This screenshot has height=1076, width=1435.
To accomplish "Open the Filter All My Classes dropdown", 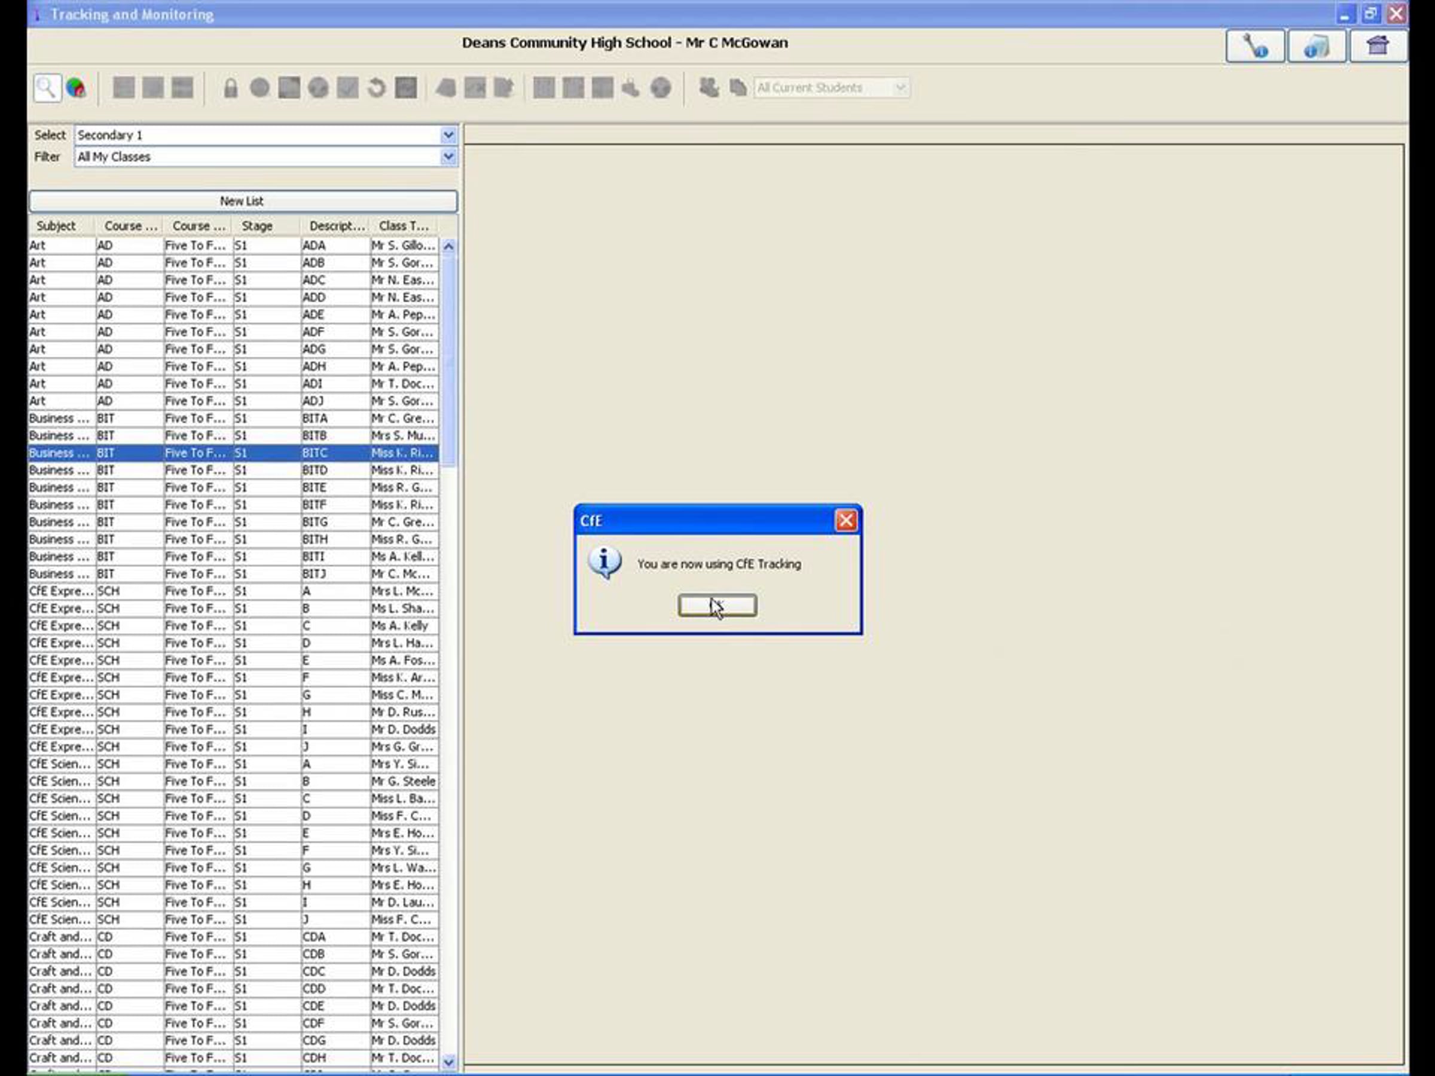I will click(448, 157).
